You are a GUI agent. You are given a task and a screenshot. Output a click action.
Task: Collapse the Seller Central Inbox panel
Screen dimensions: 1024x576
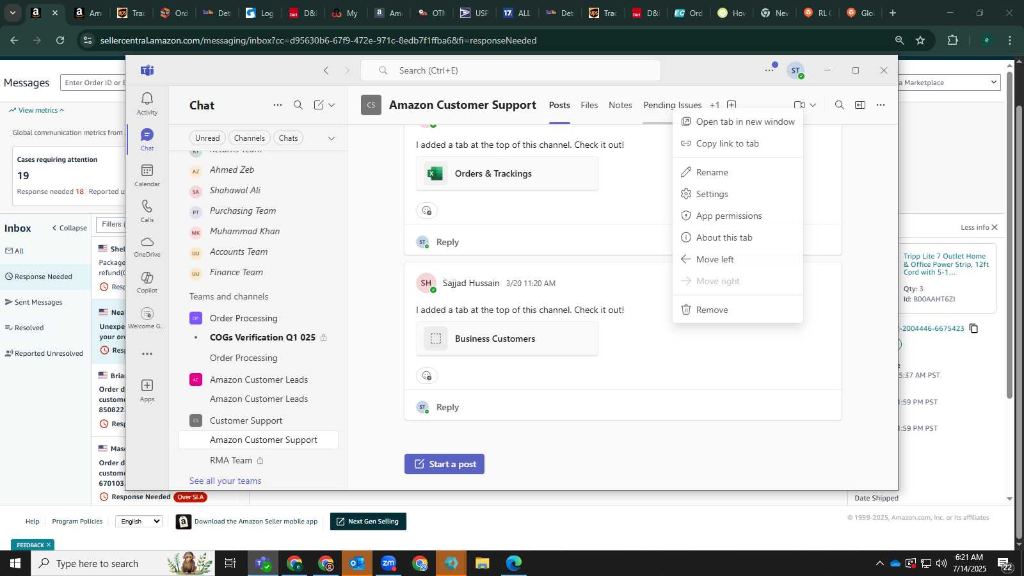click(69, 228)
